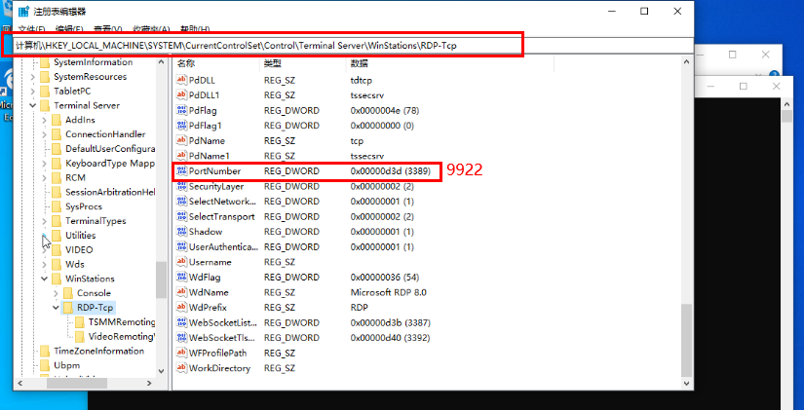Select the TimeZoneInformation key
Screen dimensions: 804x410
(x=98, y=351)
